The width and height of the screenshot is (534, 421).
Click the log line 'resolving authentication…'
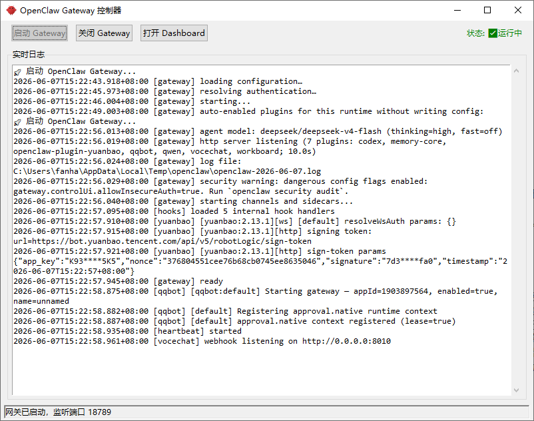coord(165,91)
